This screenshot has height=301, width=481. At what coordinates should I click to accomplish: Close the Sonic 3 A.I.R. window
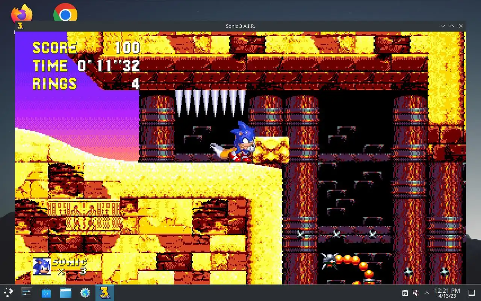(x=461, y=26)
